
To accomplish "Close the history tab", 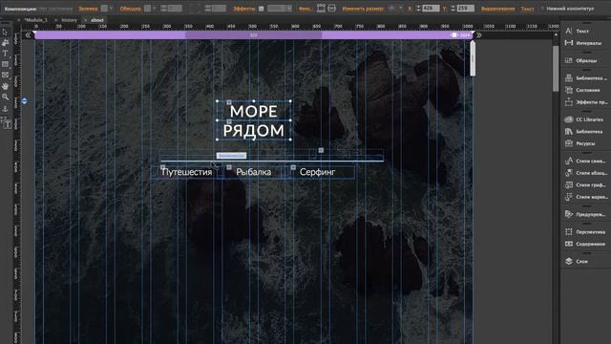I will pyautogui.click(x=55, y=20).
